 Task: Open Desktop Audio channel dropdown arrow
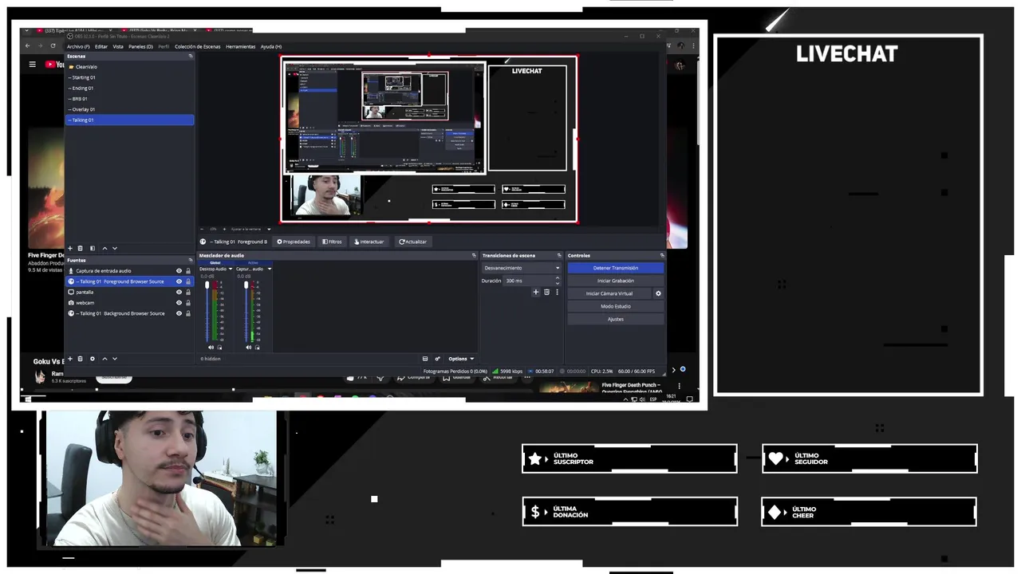click(x=231, y=269)
